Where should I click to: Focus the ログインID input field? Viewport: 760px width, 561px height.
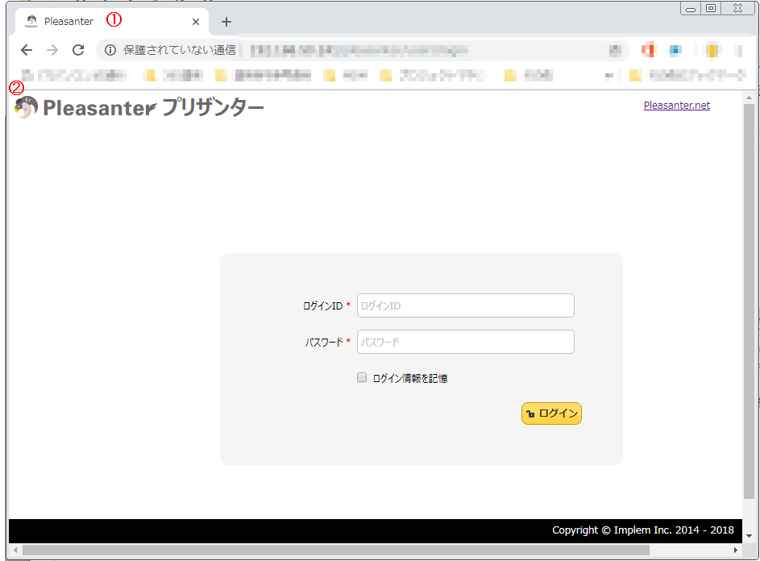465,305
